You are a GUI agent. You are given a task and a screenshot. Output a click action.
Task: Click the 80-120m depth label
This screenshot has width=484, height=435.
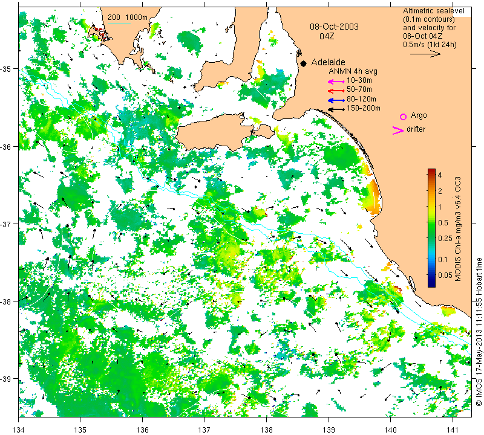pyautogui.click(x=361, y=99)
